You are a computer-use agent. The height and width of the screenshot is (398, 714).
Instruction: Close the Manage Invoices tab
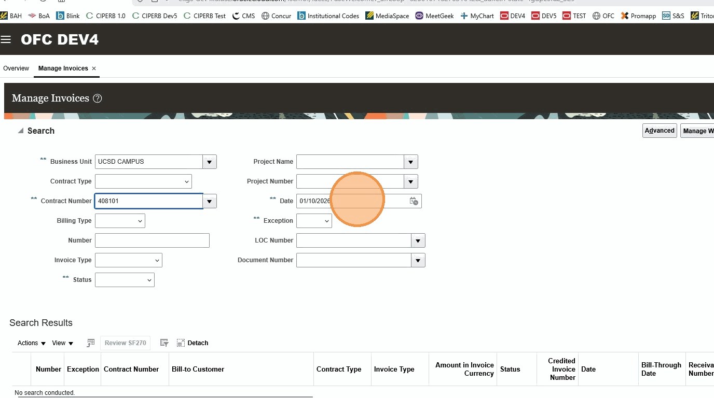point(94,68)
